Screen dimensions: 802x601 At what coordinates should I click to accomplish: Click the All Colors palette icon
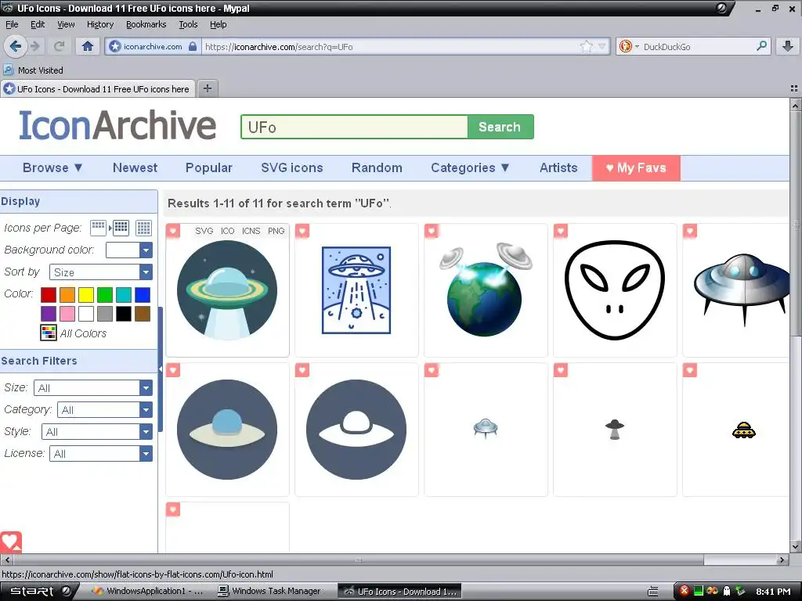pyautogui.click(x=49, y=333)
